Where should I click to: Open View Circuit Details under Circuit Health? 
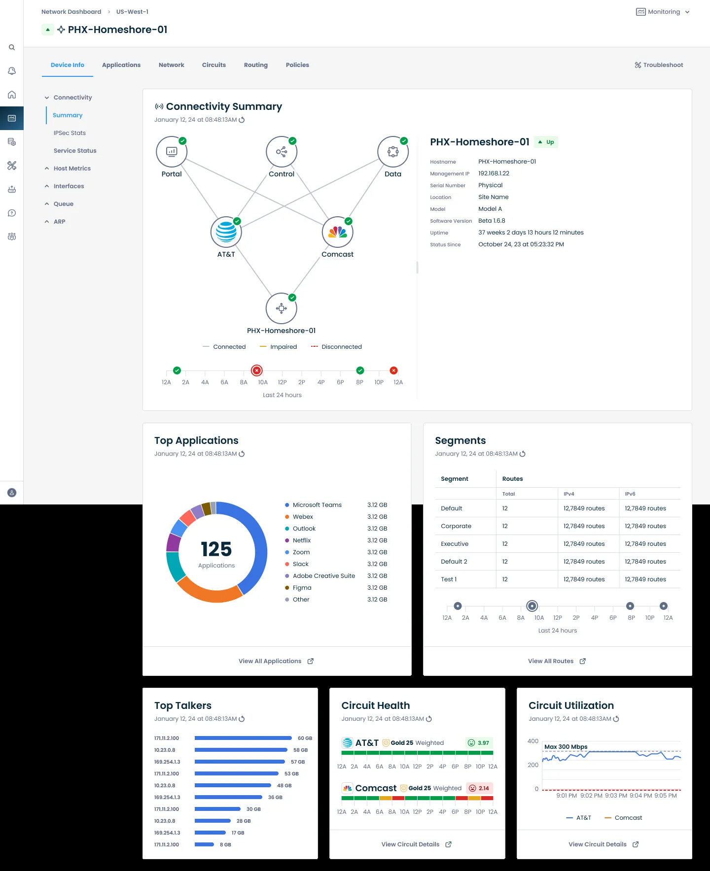click(x=417, y=844)
